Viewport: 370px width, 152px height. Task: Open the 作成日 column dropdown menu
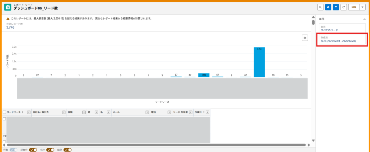[208, 113]
